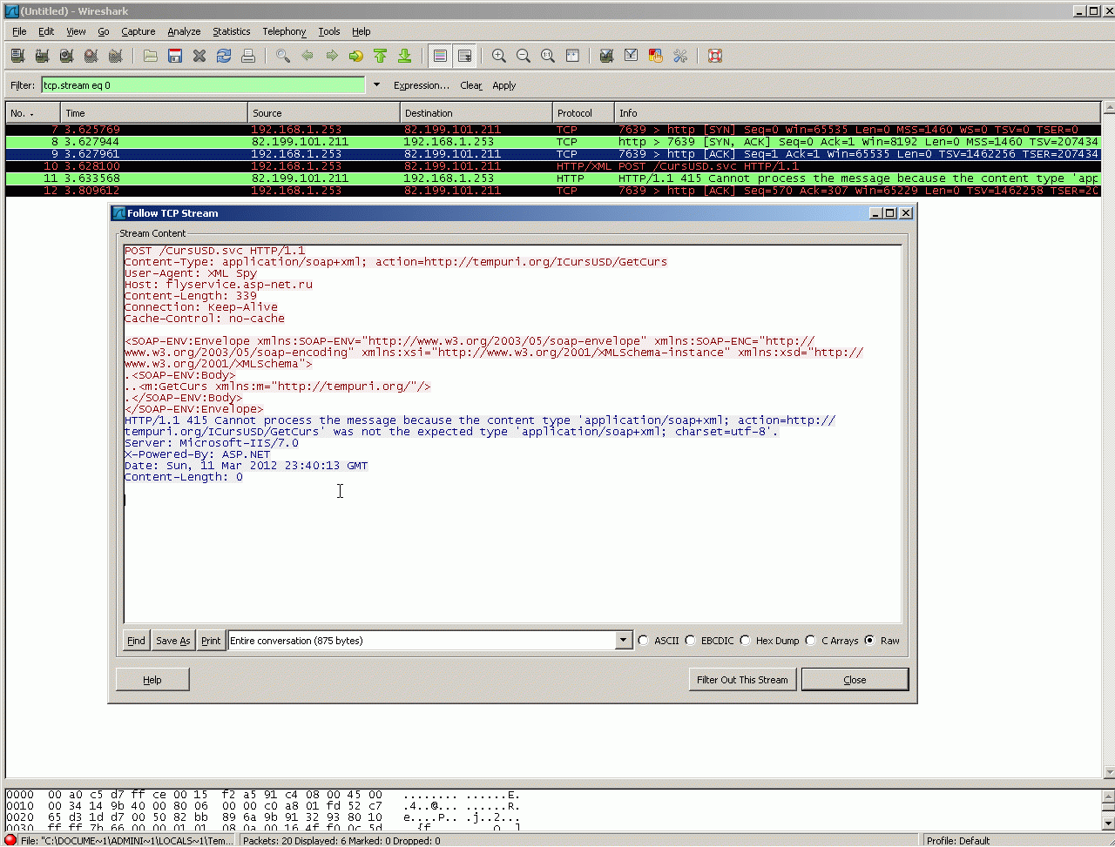
Task: Open the Statistics menu
Action: pos(232,31)
